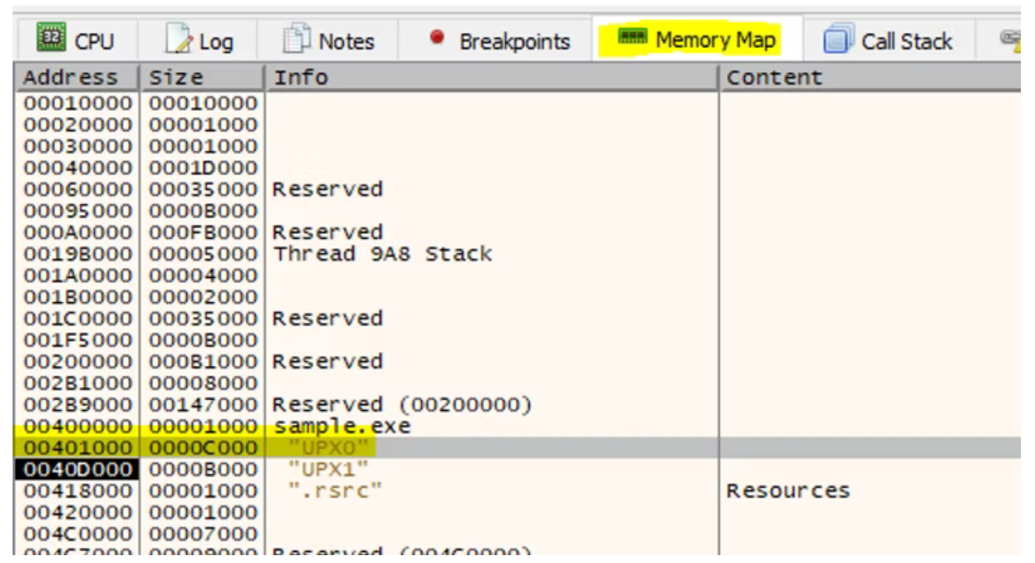
Task: Select the Reserved (00200000) row
Action: coord(401,405)
